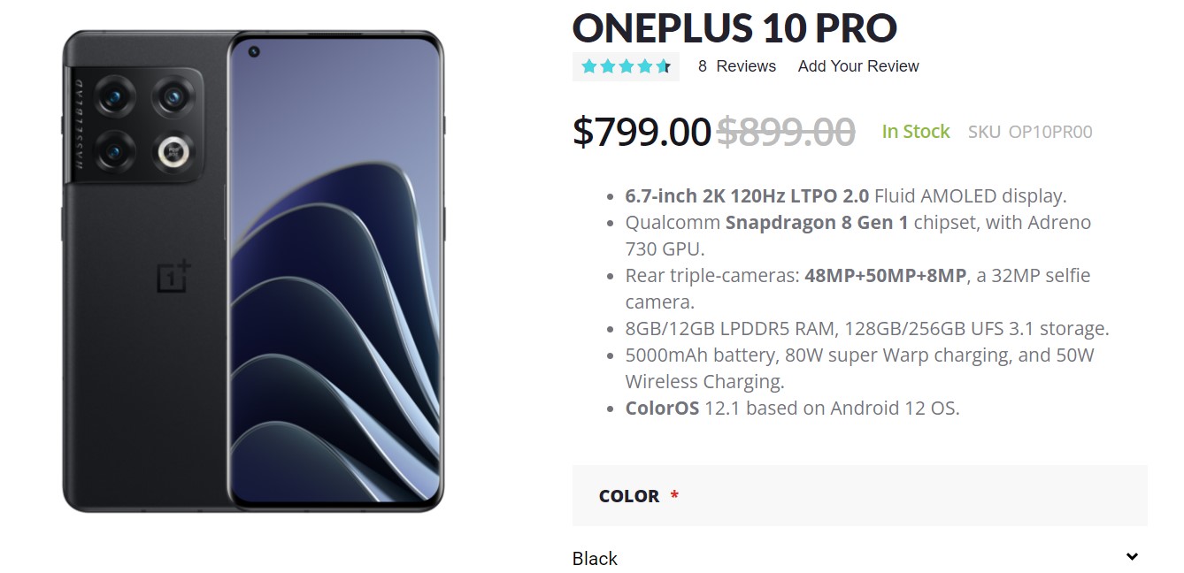This screenshot has width=1184, height=573.
Task: Click the fifth half-filled rating star
Action: (x=663, y=66)
